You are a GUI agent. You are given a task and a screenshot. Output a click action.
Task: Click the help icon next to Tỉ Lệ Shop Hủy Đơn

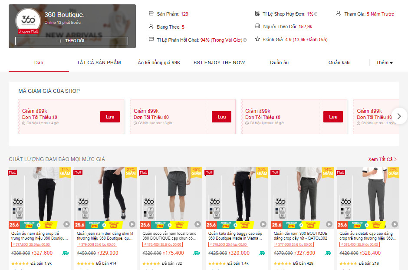pyautogui.click(x=316, y=14)
